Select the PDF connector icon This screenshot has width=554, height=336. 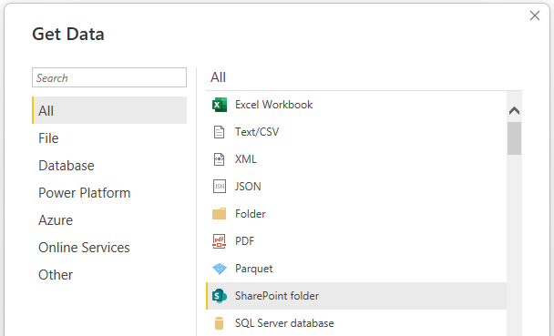point(219,241)
